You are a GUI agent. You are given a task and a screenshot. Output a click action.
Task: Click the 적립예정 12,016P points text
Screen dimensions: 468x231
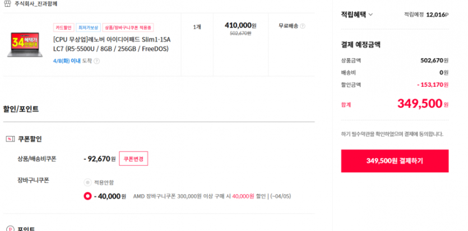426,15
